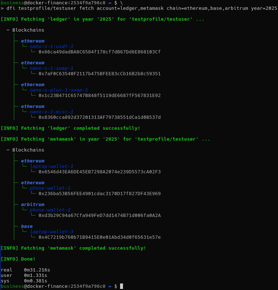Click the ethereum node above laptop:wallet-1
The width and height of the screenshot is (278, 290).
coord(32,161)
